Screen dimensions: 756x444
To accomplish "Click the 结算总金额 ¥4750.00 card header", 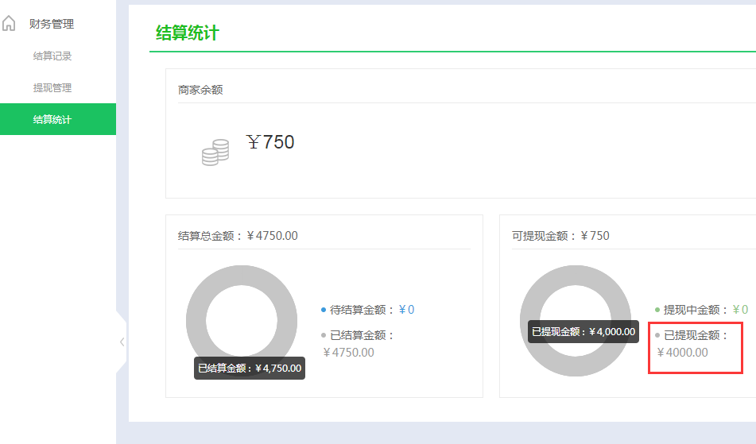I will (238, 236).
